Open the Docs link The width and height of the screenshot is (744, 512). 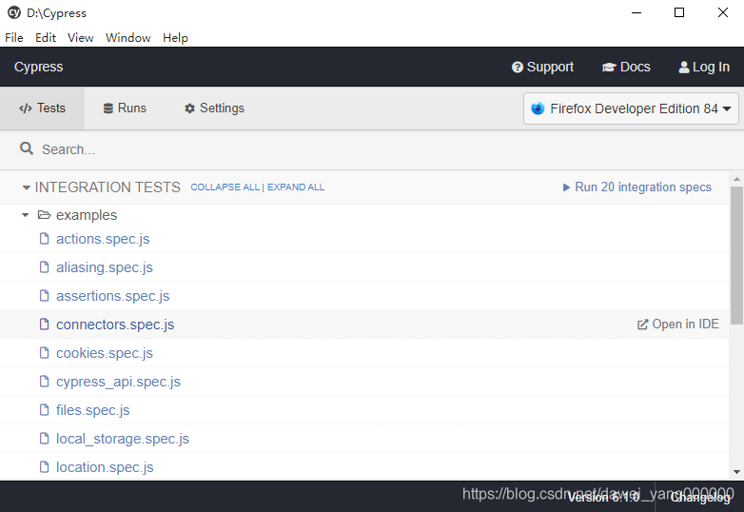point(626,67)
